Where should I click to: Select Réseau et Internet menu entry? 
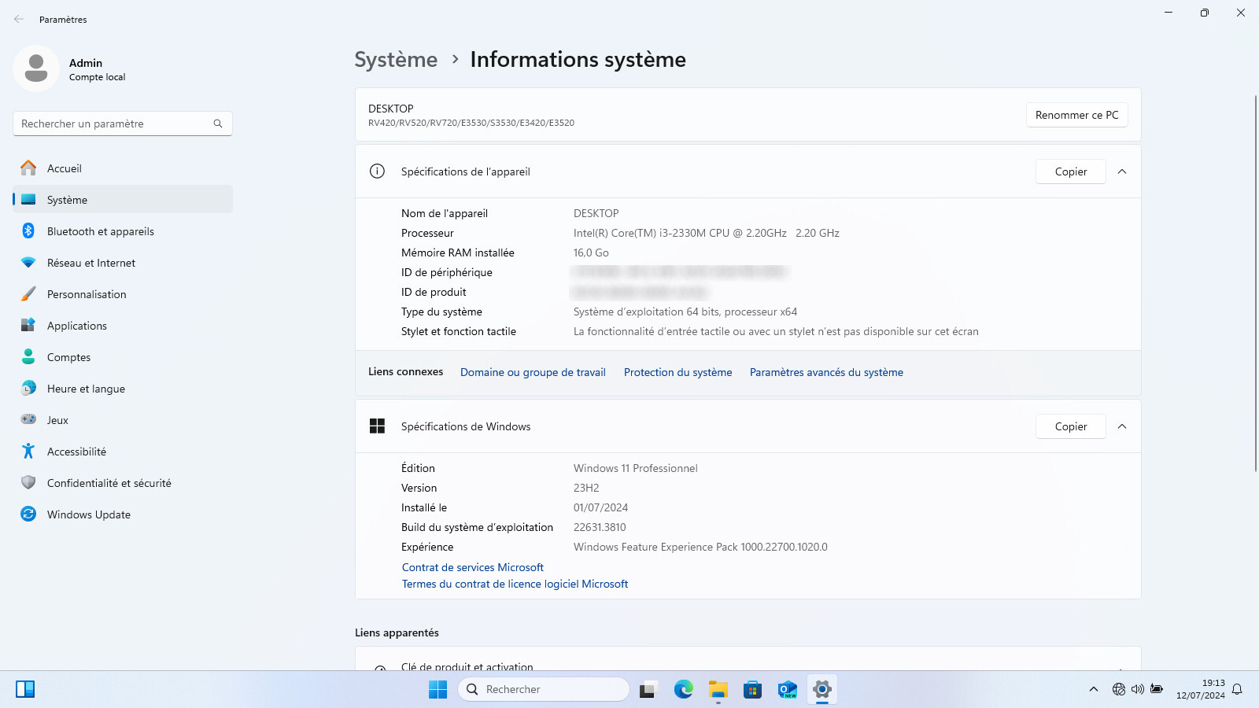point(123,263)
